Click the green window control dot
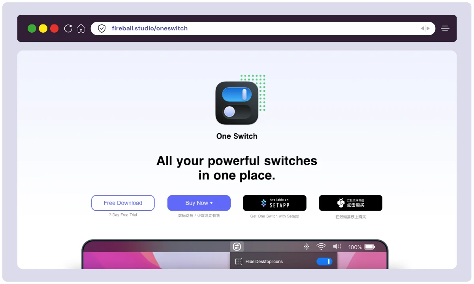 (32, 28)
